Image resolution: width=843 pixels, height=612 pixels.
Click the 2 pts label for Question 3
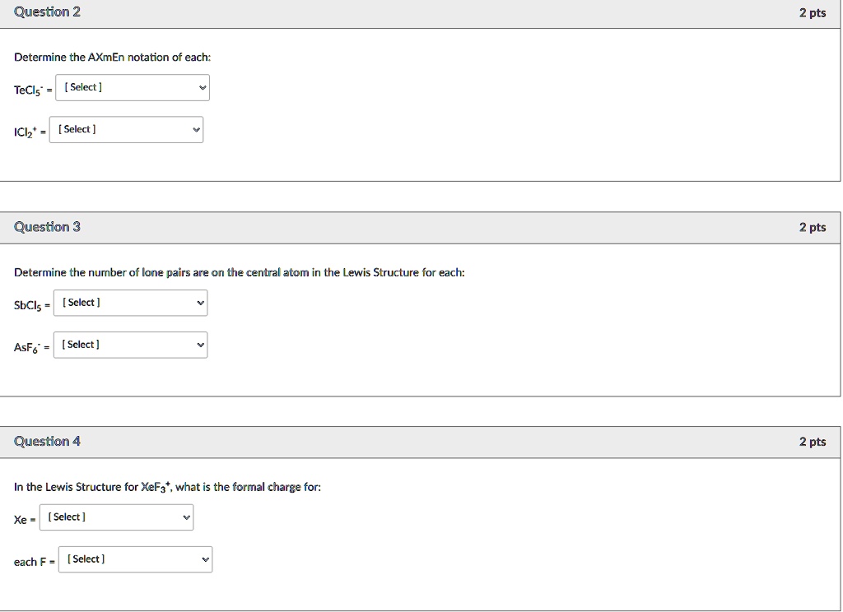tap(812, 228)
